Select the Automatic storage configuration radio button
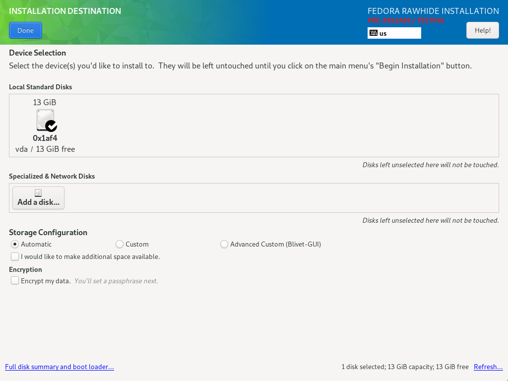508x381 pixels. coord(15,244)
